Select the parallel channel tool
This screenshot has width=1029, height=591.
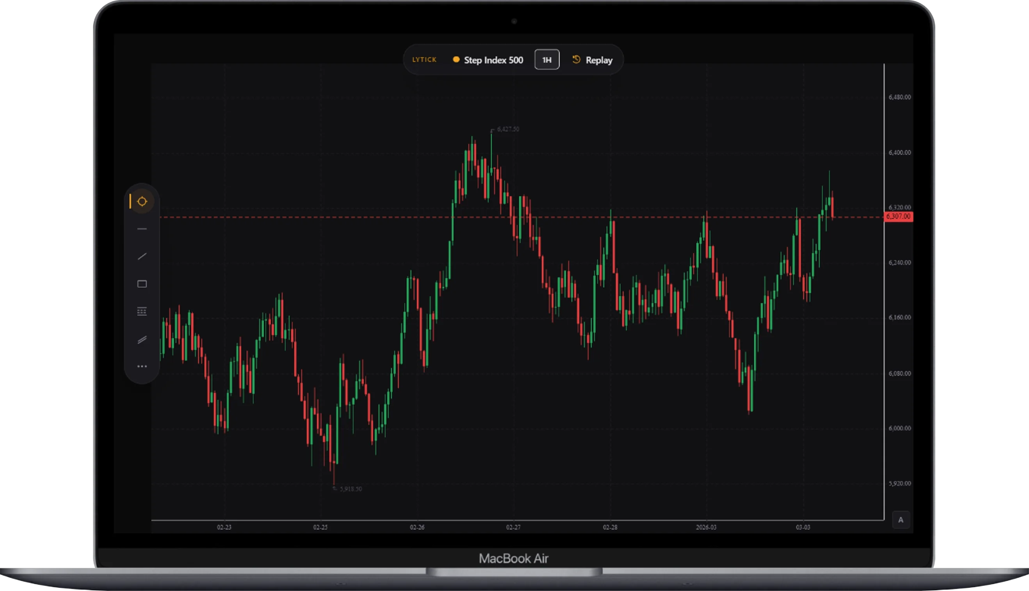[x=142, y=339]
